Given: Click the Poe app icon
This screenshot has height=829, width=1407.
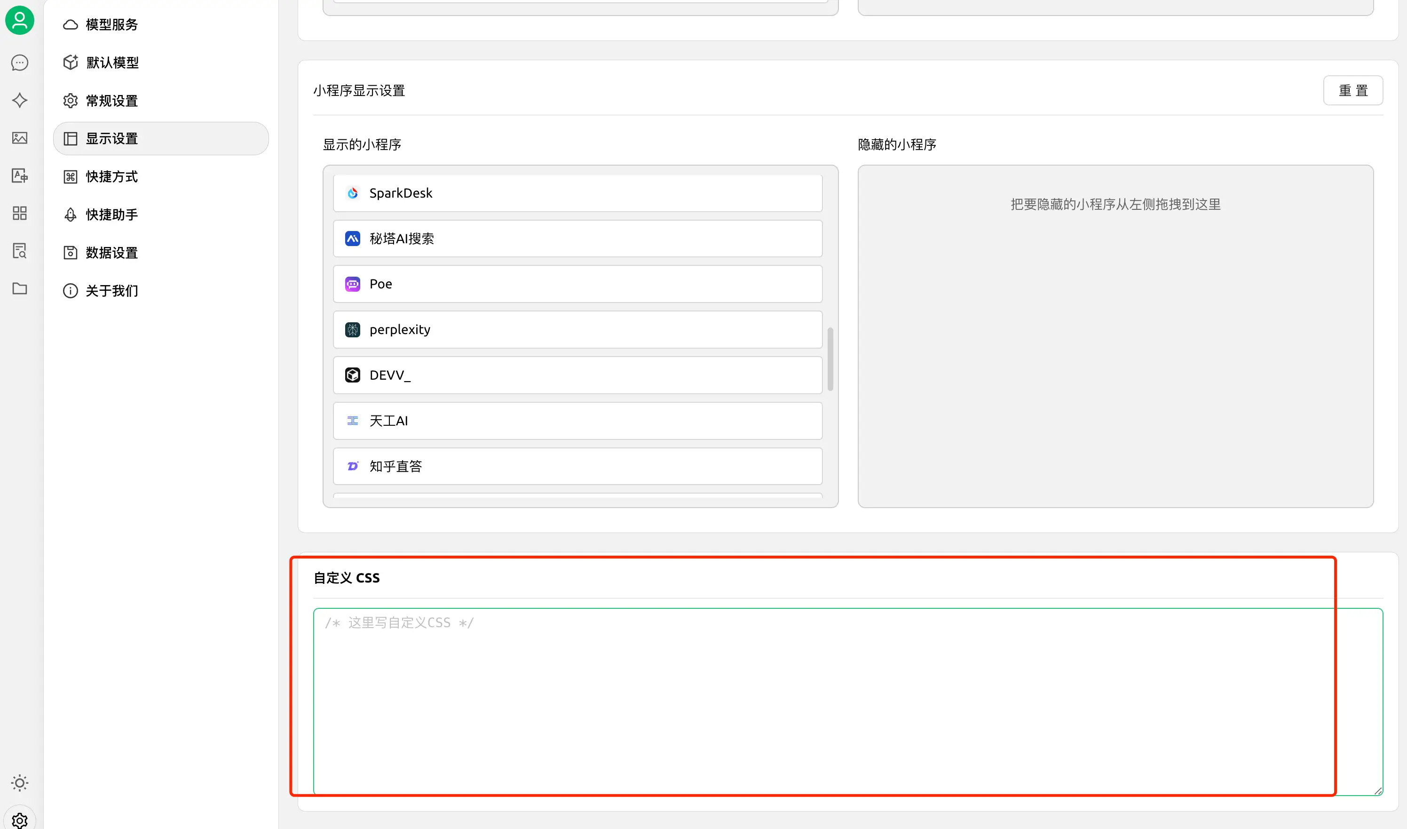Looking at the screenshot, I should [352, 284].
